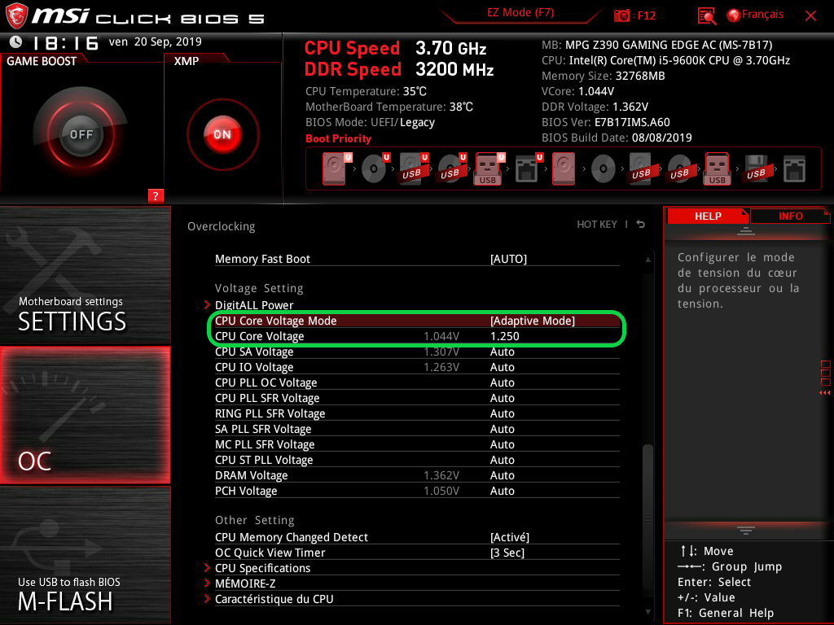This screenshot has height=625, width=834.
Task: Click the 18:16 time display
Action: tap(65, 43)
